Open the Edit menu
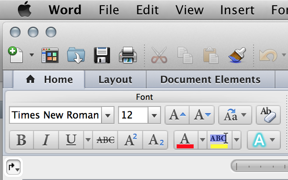 (x=147, y=10)
